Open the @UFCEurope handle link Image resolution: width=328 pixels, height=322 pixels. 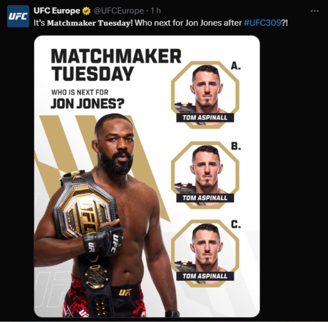pos(119,11)
